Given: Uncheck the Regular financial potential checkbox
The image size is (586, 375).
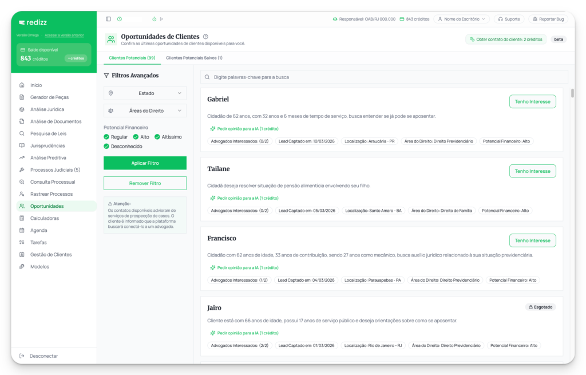Looking at the screenshot, I should (106, 137).
